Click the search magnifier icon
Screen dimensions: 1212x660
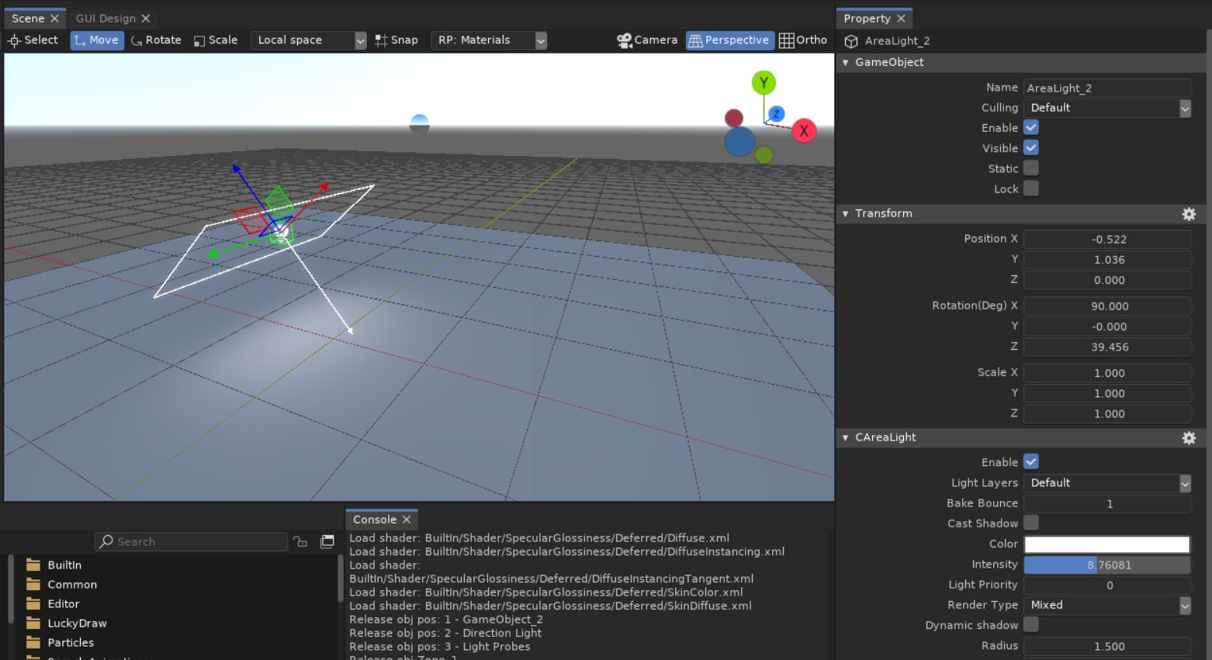click(106, 541)
